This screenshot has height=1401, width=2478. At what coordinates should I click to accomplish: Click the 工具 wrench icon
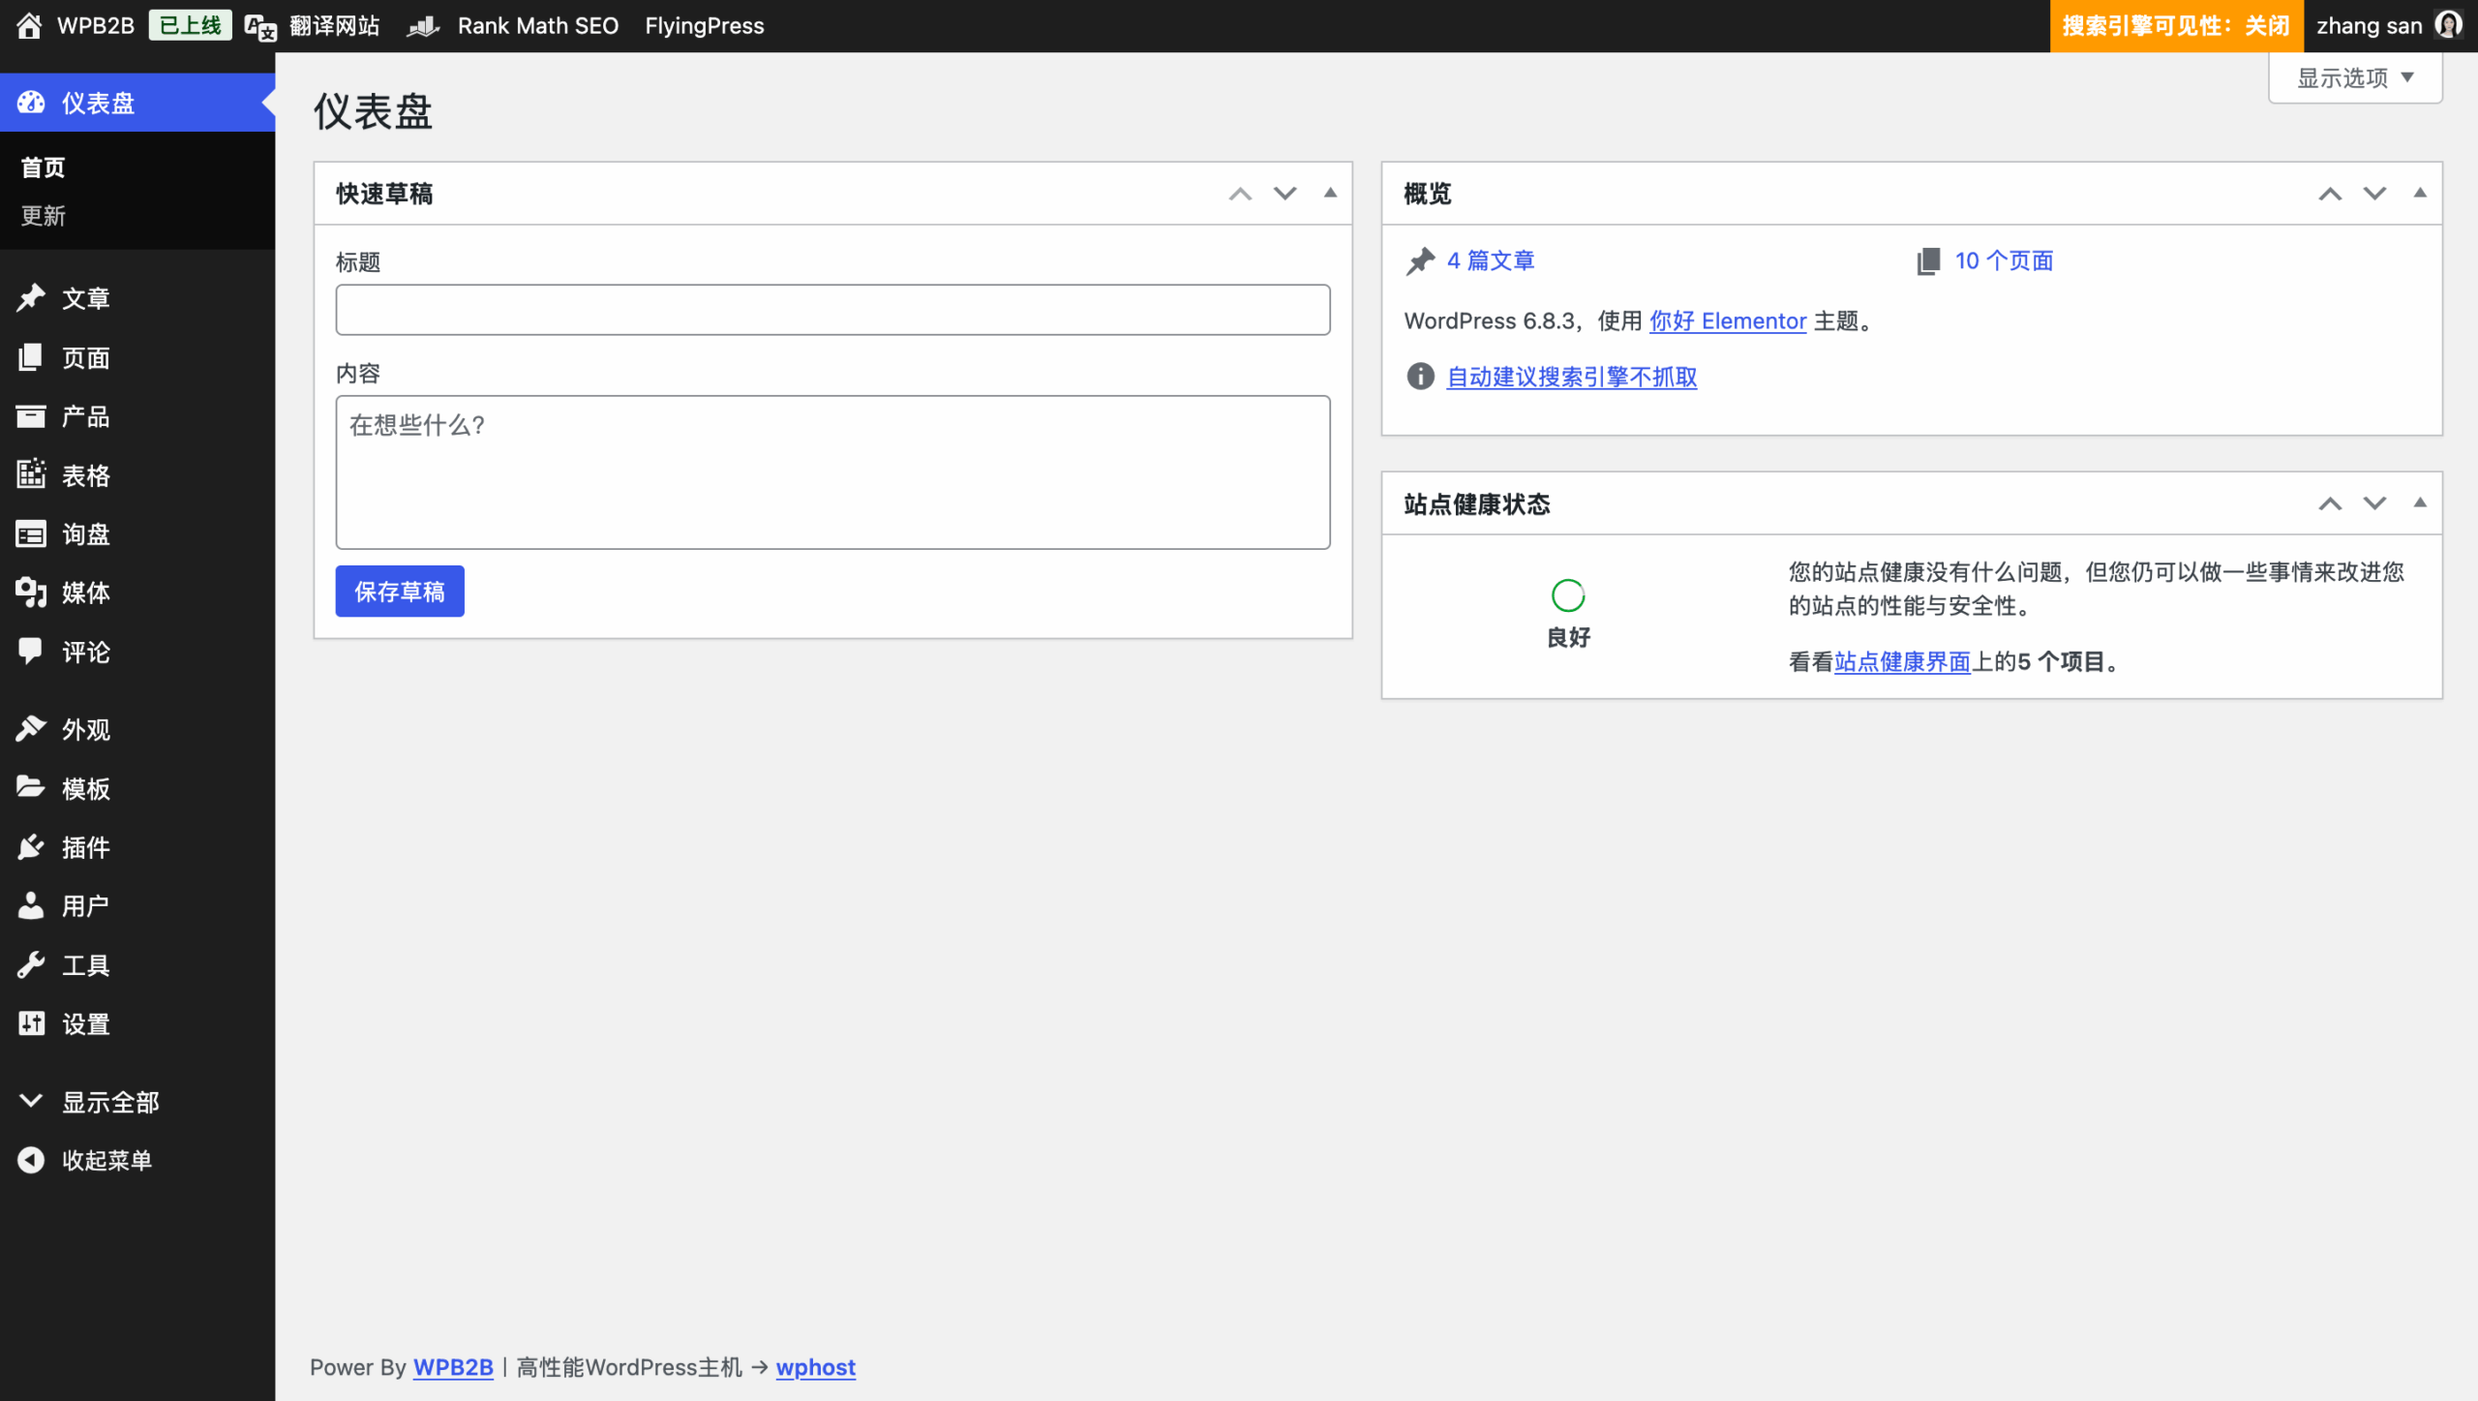[x=31, y=964]
